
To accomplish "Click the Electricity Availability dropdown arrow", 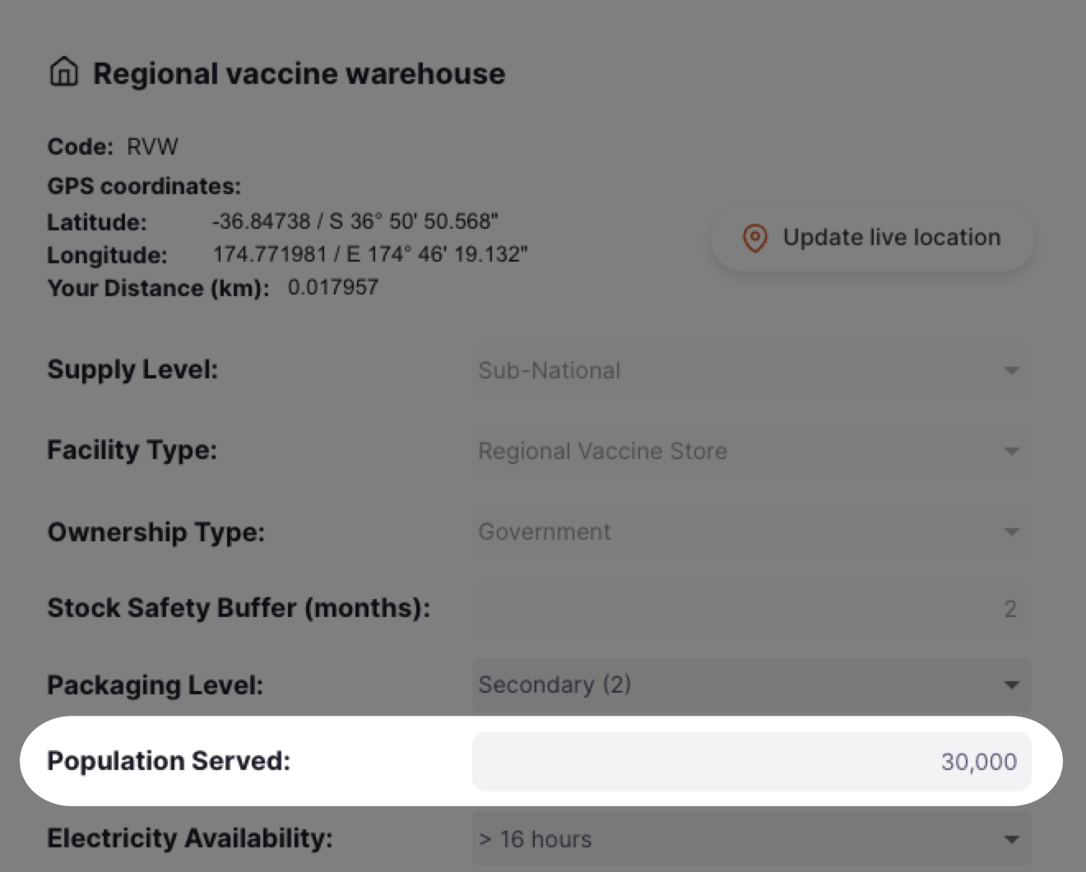I will coord(1012,840).
